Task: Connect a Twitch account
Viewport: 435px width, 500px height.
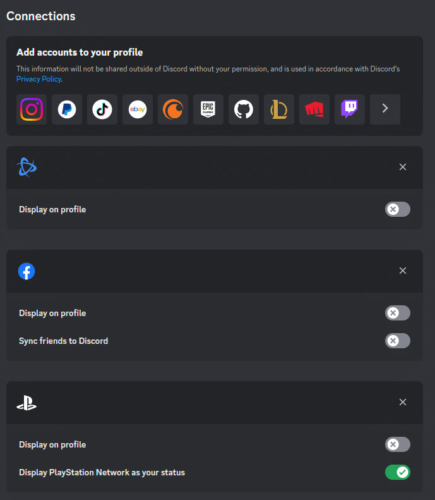Action: (350, 109)
